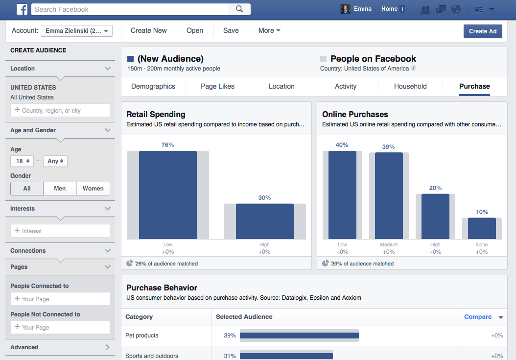Collapse the Connections section chevron
The image size is (516, 360).
108,251
